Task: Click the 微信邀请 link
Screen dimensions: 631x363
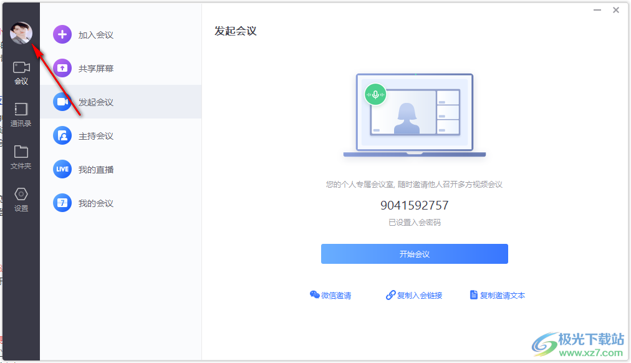Action: tap(330, 295)
